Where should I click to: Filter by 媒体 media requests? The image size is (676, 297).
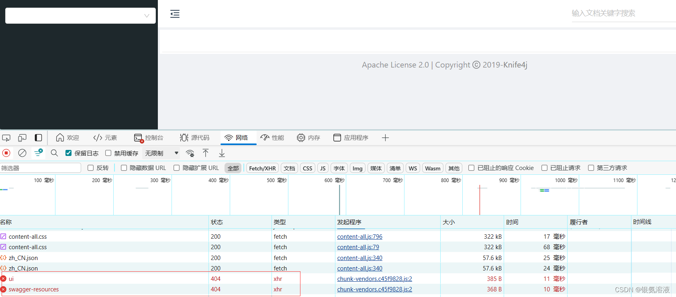click(376, 168)
